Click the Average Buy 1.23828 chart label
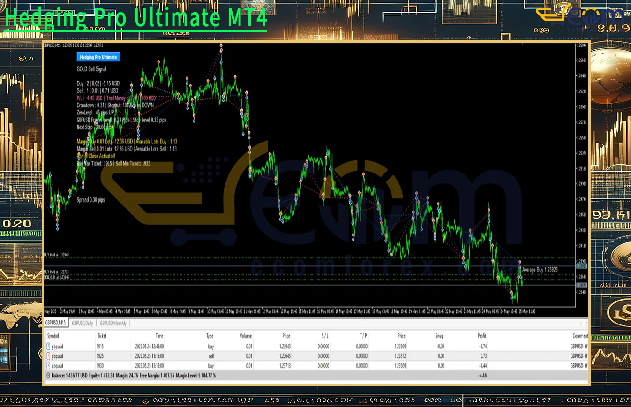 pyautogui.click(x=540, y=270)
